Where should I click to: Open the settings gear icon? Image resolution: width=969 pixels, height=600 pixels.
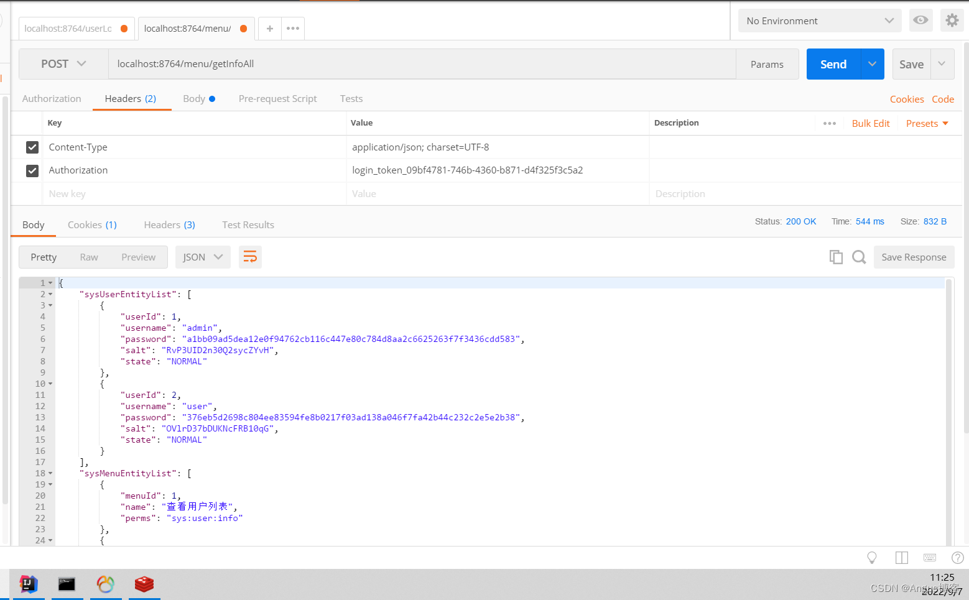pyautogui.click(x=952, y=20)
